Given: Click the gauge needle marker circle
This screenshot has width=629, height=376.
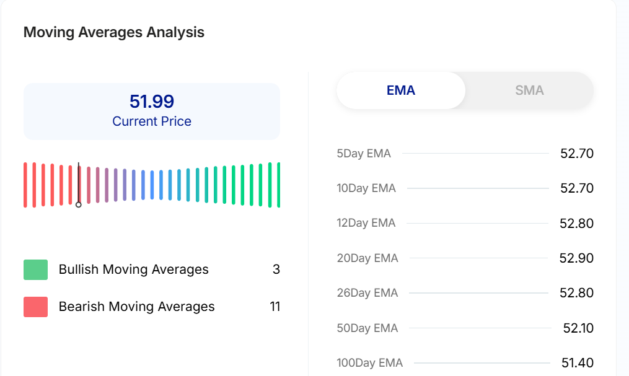Looking at the screenshot, I should coord(79,204).
